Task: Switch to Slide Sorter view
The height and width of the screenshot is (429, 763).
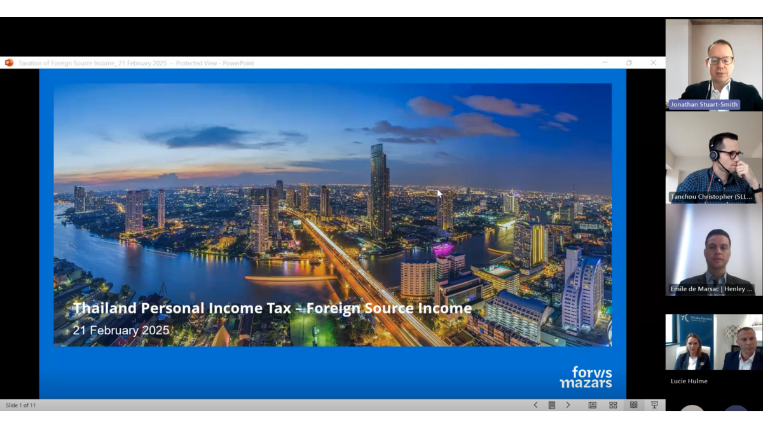Action: pyautogui.click(x=613, y=405)
